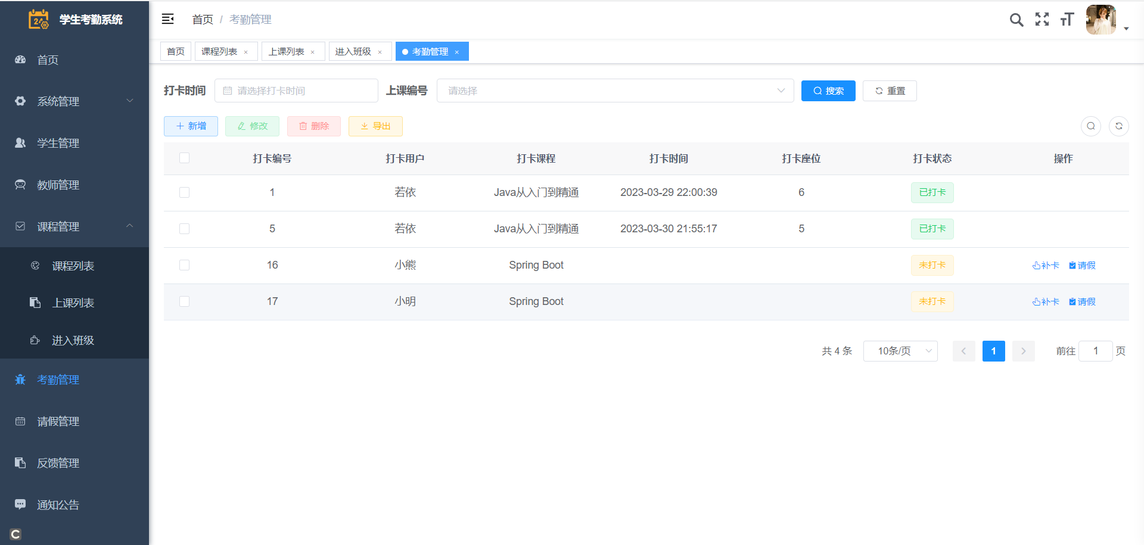
Task: Click the 课程列表 icon in submenu
Action: pos(35,266)
